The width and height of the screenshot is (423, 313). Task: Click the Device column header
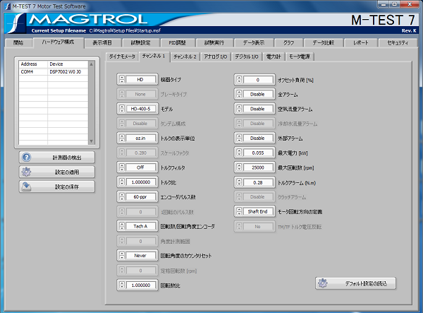click(68, 64)
